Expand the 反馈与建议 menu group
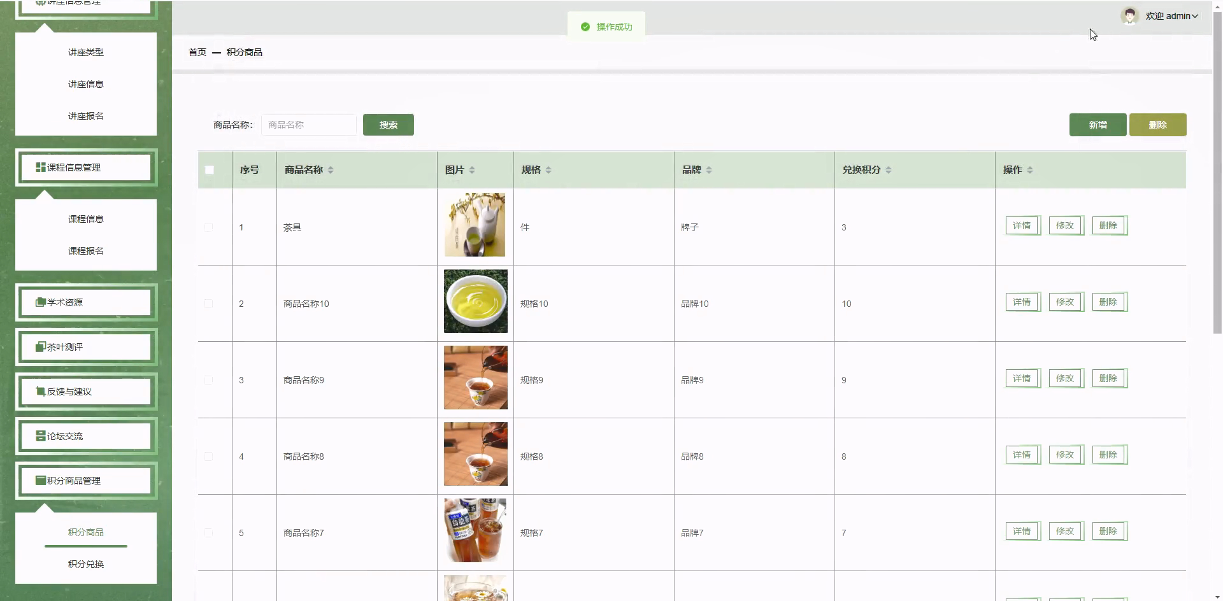 tap(87, 392)
